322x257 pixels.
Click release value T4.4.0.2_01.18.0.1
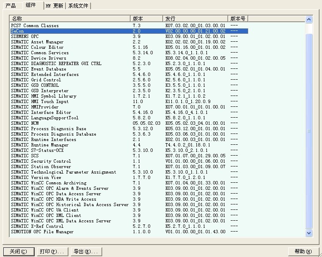click(x=188, y=145)
